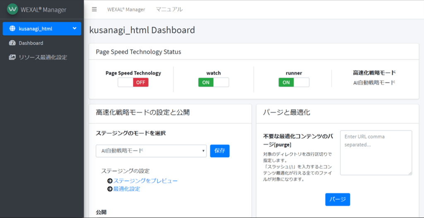Click the ステージングのモードを選択 label
The height and width of the screenshot is (218, 424).
pos(130,133)
